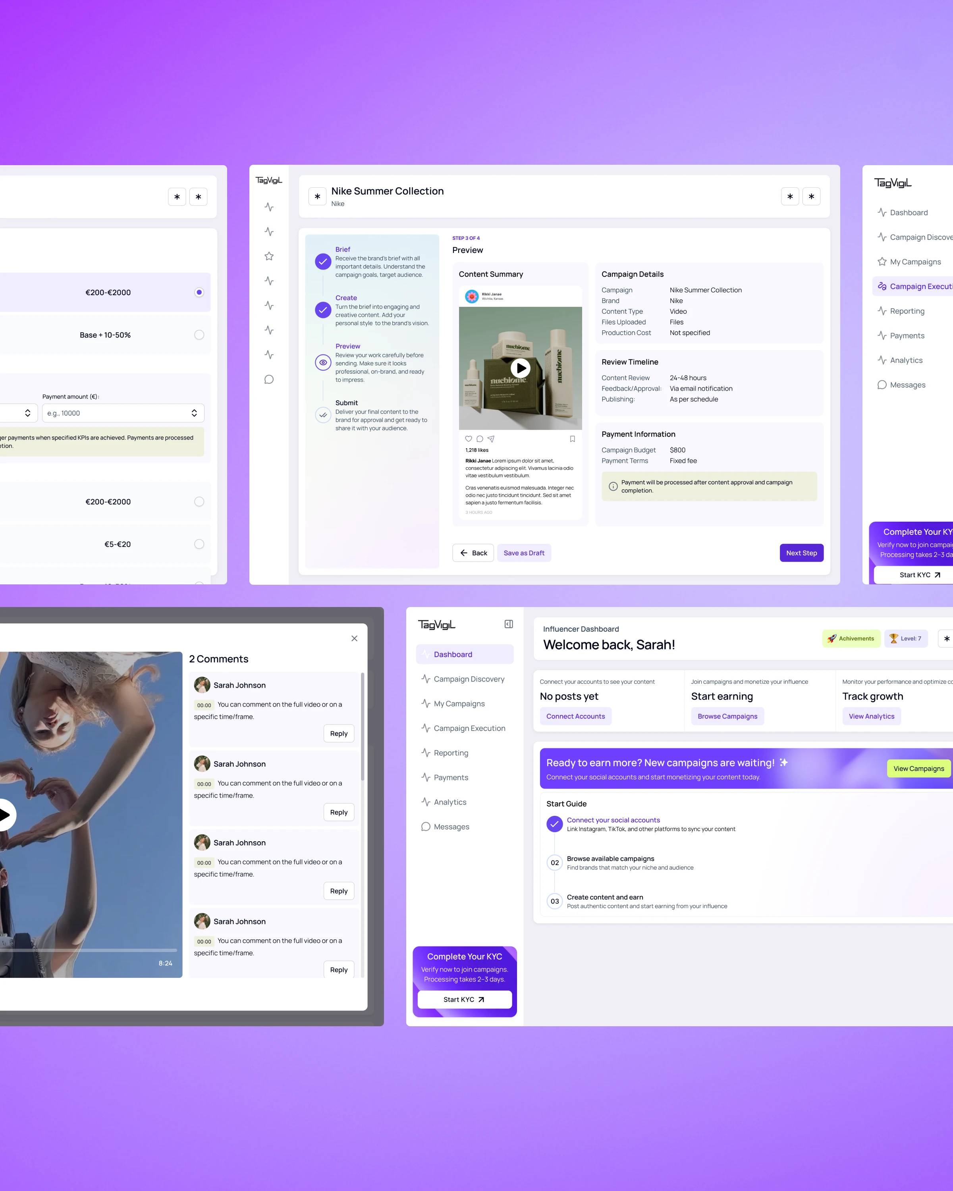This screenshot has width=953, height=1191.
Task: Click the Next Step button
Action: 801,553
